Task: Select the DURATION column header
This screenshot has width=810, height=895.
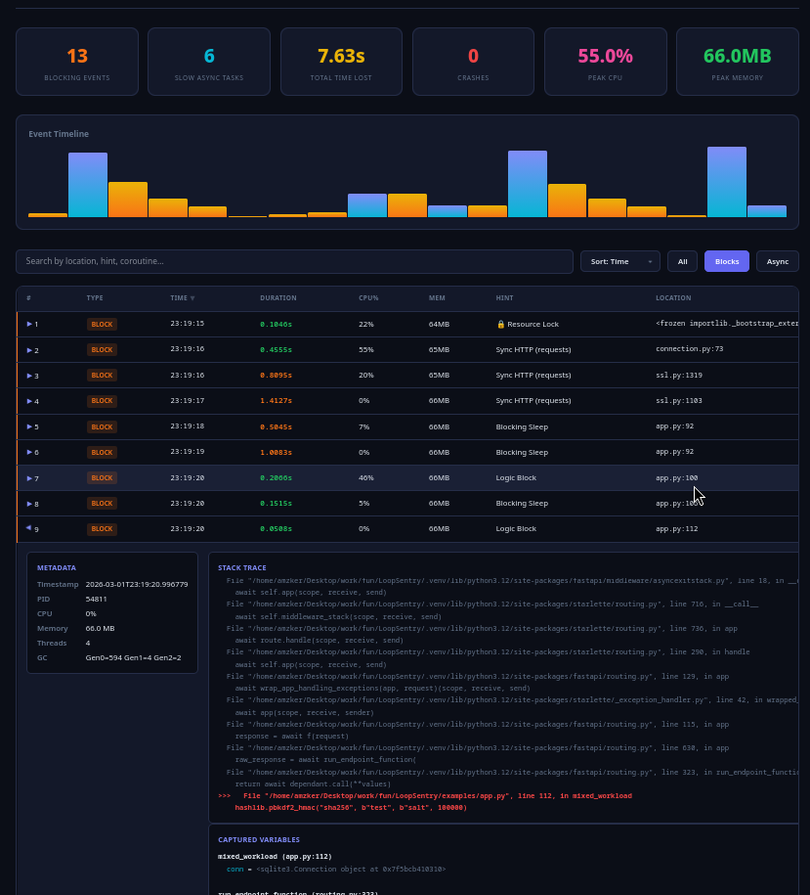Action: pyautogui.click(x=277, y=298)
